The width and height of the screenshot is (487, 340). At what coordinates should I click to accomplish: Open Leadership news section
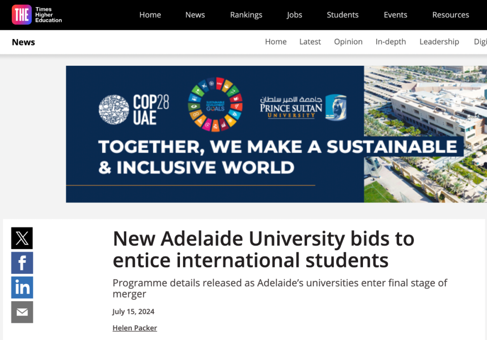439,41
